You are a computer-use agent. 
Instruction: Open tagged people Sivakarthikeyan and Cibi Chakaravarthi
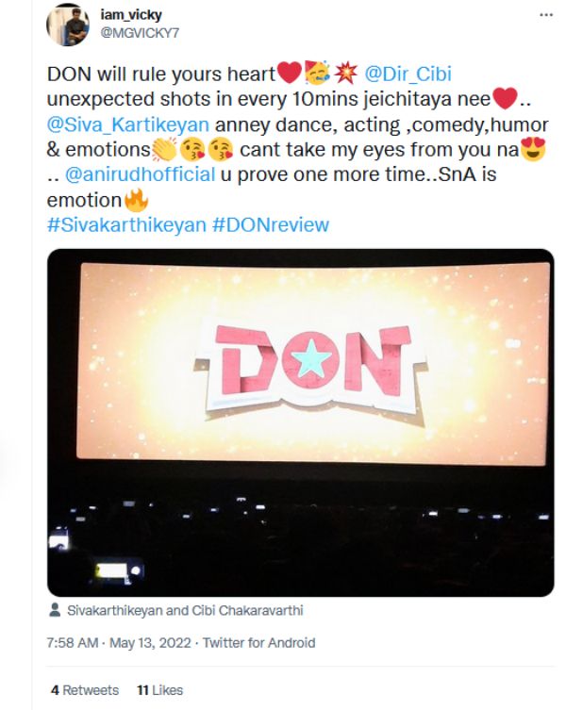[185, 610]
